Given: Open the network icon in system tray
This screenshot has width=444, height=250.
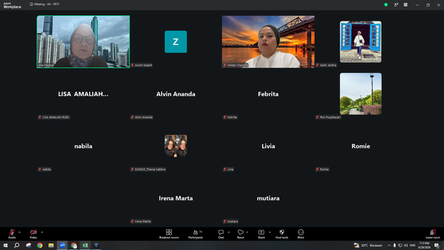Looking at the screenshot, I should click(x=400, y=245).
